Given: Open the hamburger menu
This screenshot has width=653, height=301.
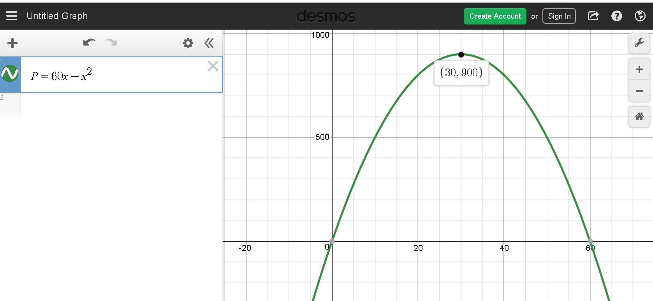Looking at the screenshot, I should (12, 16).
